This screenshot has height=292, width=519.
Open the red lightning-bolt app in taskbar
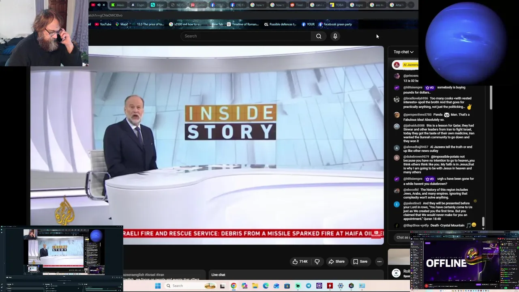click(330, 286)
